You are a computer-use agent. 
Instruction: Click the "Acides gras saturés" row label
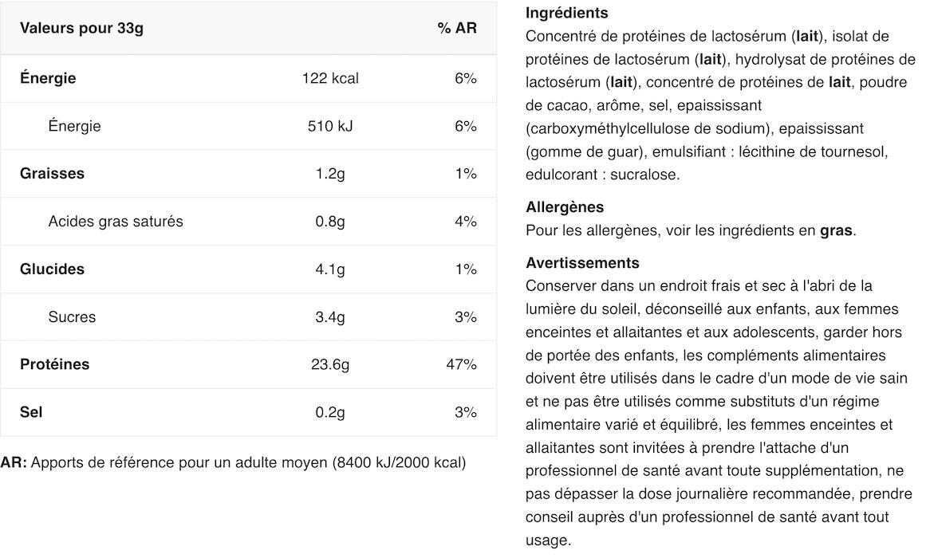[116, 222]
